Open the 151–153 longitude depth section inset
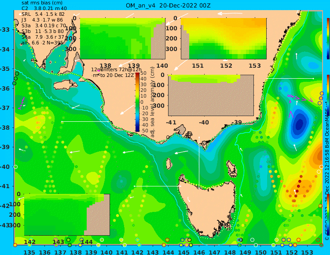Viewport: 330px width, 255px height. [224, 39]
